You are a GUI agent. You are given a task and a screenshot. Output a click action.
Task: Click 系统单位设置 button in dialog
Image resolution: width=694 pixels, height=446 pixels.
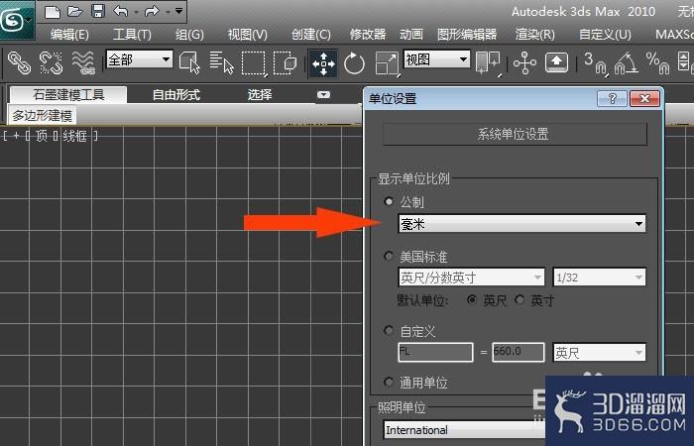click(515, 134)
